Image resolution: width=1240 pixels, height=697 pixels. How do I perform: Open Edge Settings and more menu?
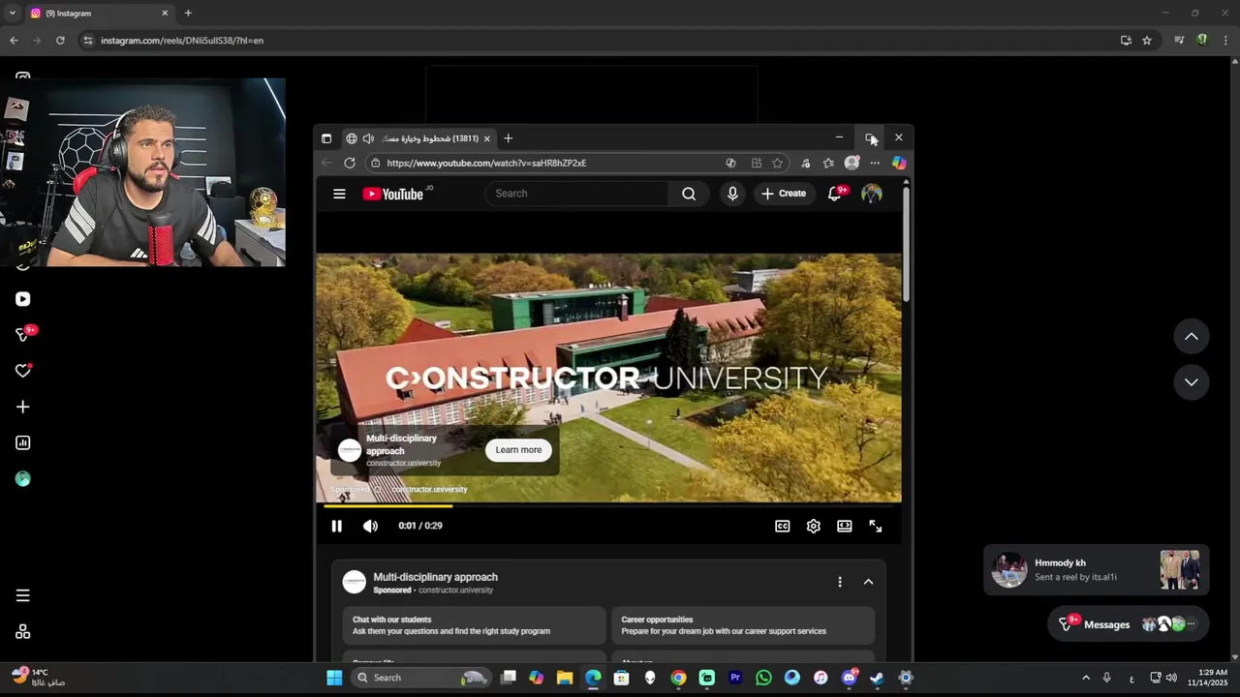pyautogui.click(x=875, y=163)
